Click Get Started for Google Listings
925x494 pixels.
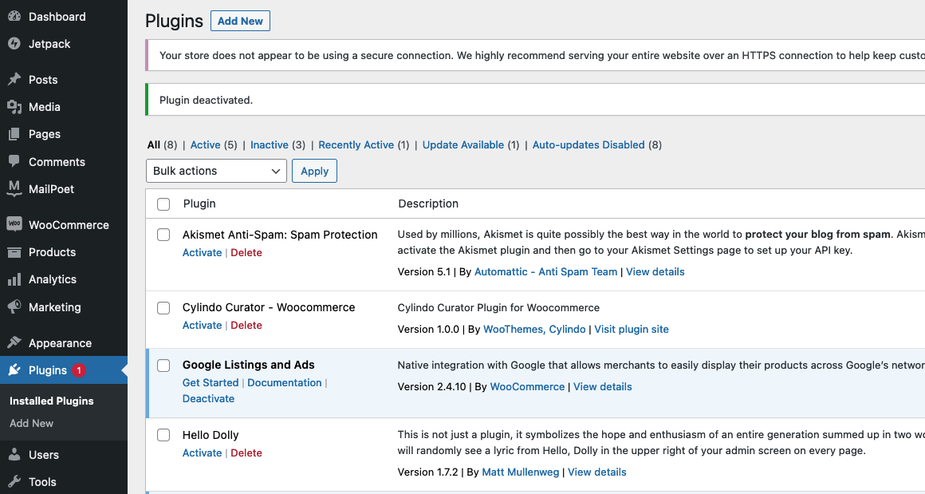click(211, 382)
